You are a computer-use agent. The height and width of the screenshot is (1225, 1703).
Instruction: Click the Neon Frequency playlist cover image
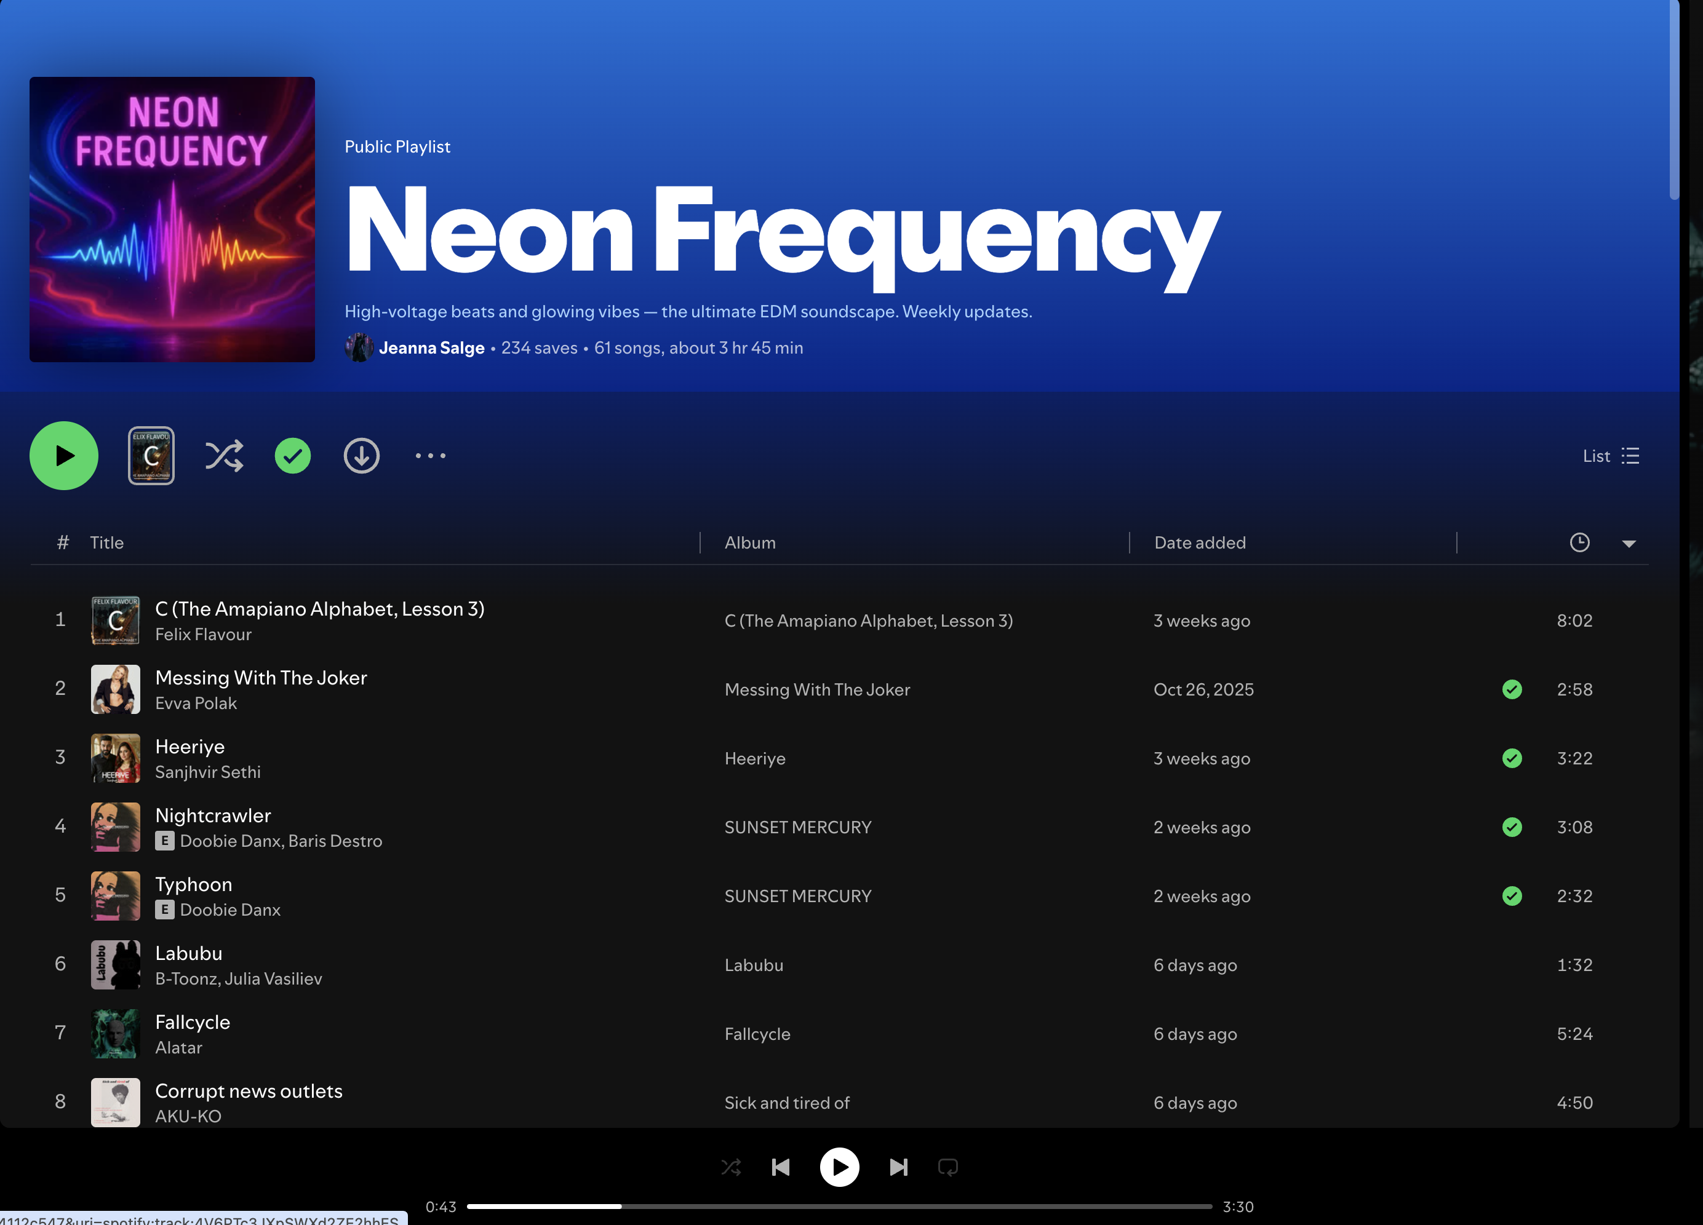coord(172,219)
